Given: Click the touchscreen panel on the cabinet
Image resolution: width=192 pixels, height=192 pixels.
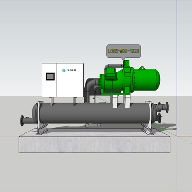Looking at the screenshot, I should click(x=50, y=76).
